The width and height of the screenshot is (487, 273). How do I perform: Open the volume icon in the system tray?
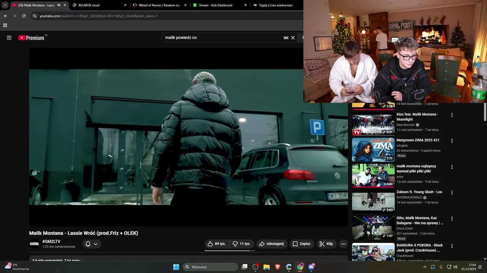coord(455,267)
